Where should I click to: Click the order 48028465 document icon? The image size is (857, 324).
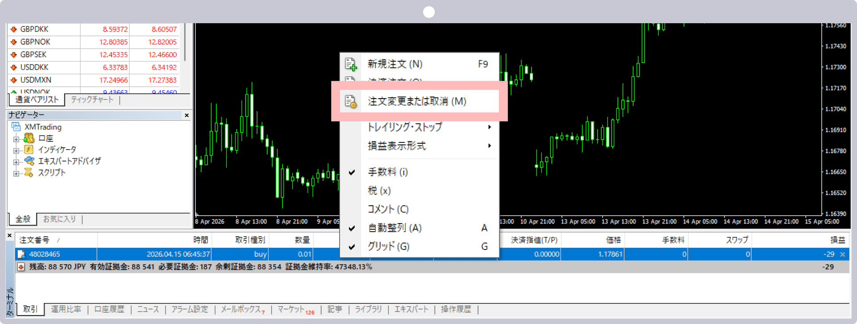click(x=21, y=254)
